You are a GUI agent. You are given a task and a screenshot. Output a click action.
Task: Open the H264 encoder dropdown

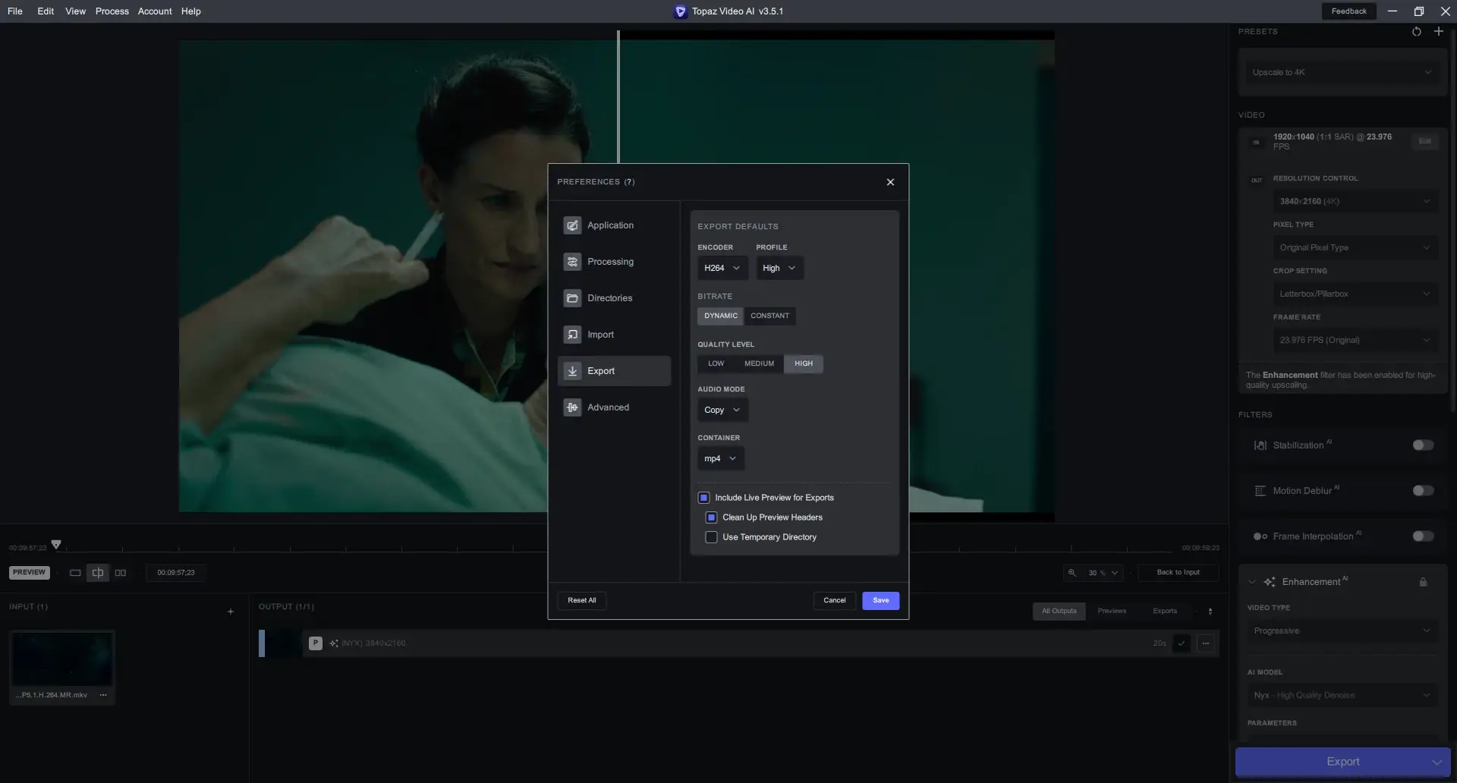click(x=722, y=268)
